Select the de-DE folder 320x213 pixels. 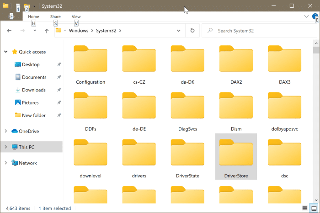pyautogui.click(x=139, y=112)
